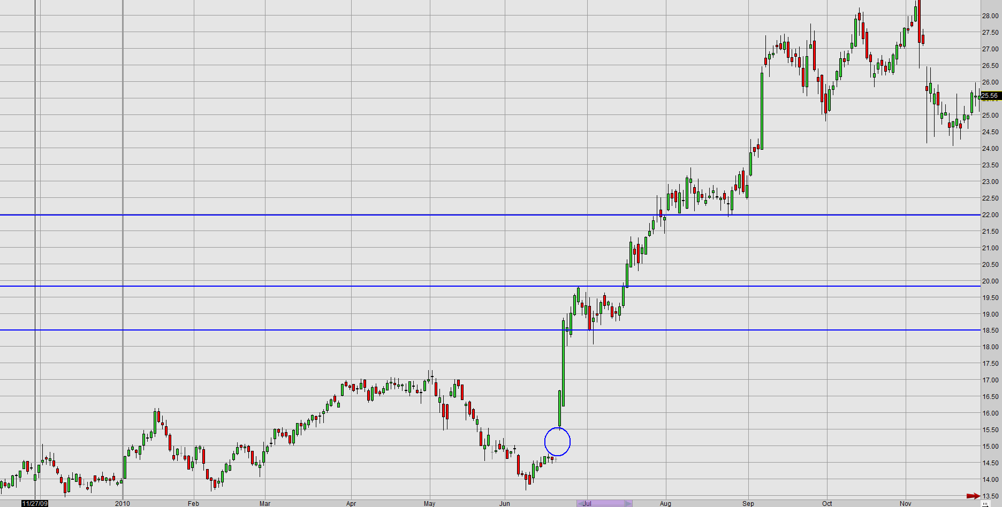Image resolution: width=1002 pixels, height=507 pixels.
Task: Select the 27.50 price axis label
Action: tap(990, 33)
